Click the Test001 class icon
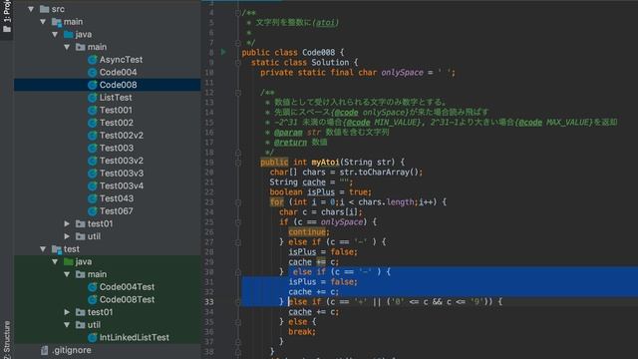The image size is (638, 359). (x=93, y=110)
